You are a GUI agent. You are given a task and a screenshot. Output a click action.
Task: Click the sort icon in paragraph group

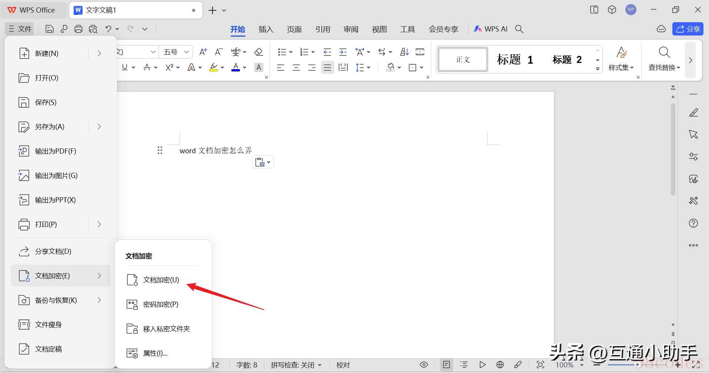(404, 52)
